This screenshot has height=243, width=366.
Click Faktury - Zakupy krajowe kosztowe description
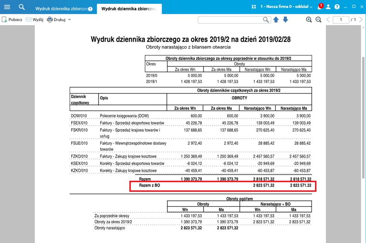[x=128, y=156]
